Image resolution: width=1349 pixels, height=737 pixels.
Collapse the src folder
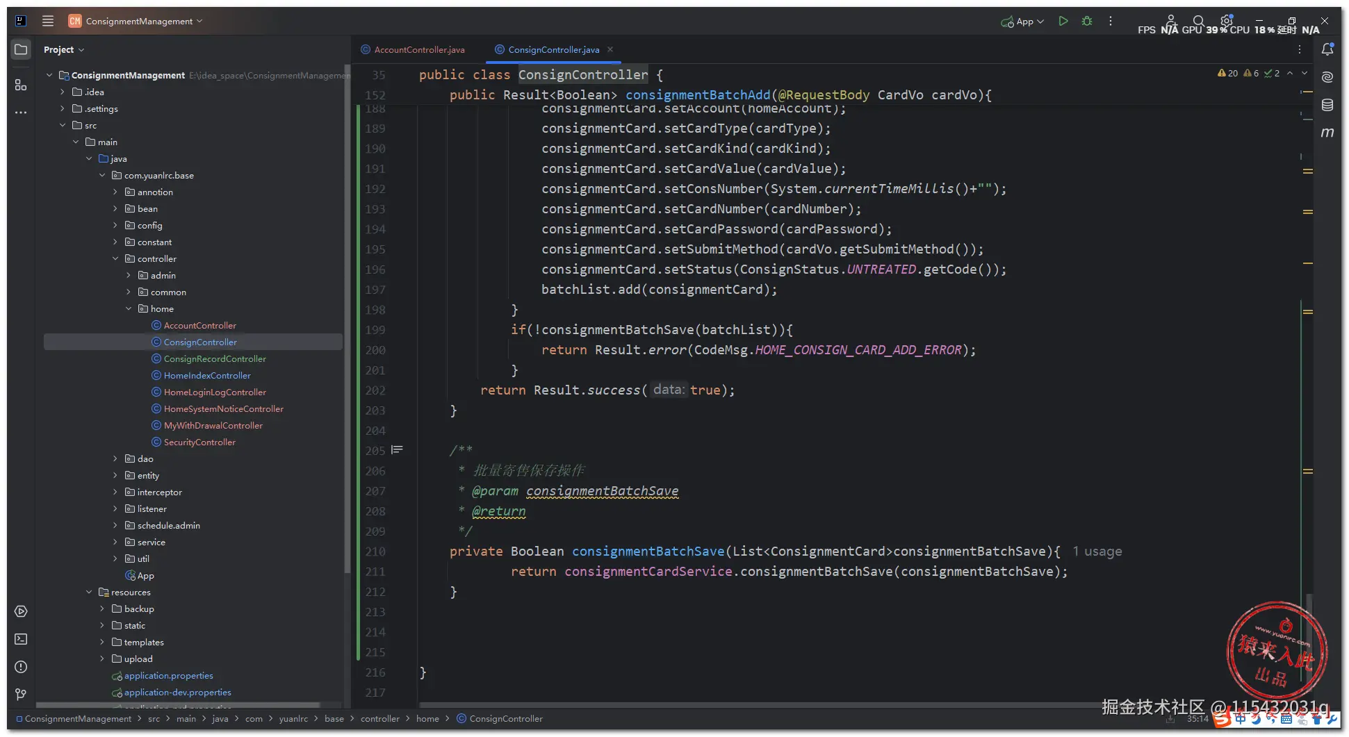tap(63, 125)
